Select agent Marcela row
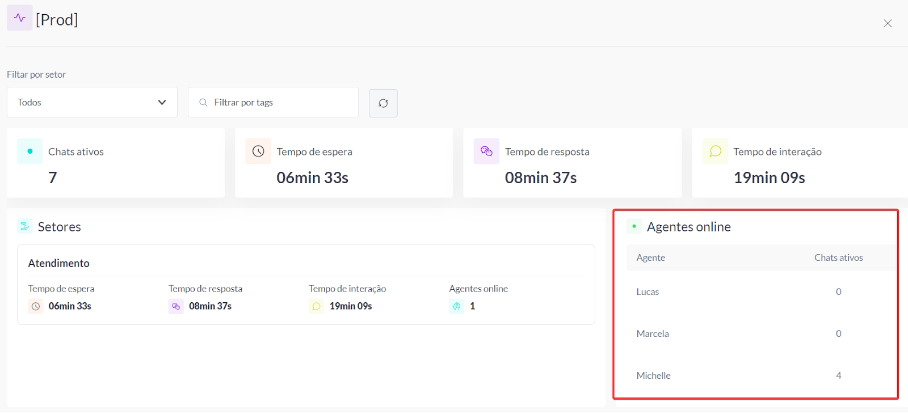The width and height of the screenshot is (908, 414). [x=653, y=334]
